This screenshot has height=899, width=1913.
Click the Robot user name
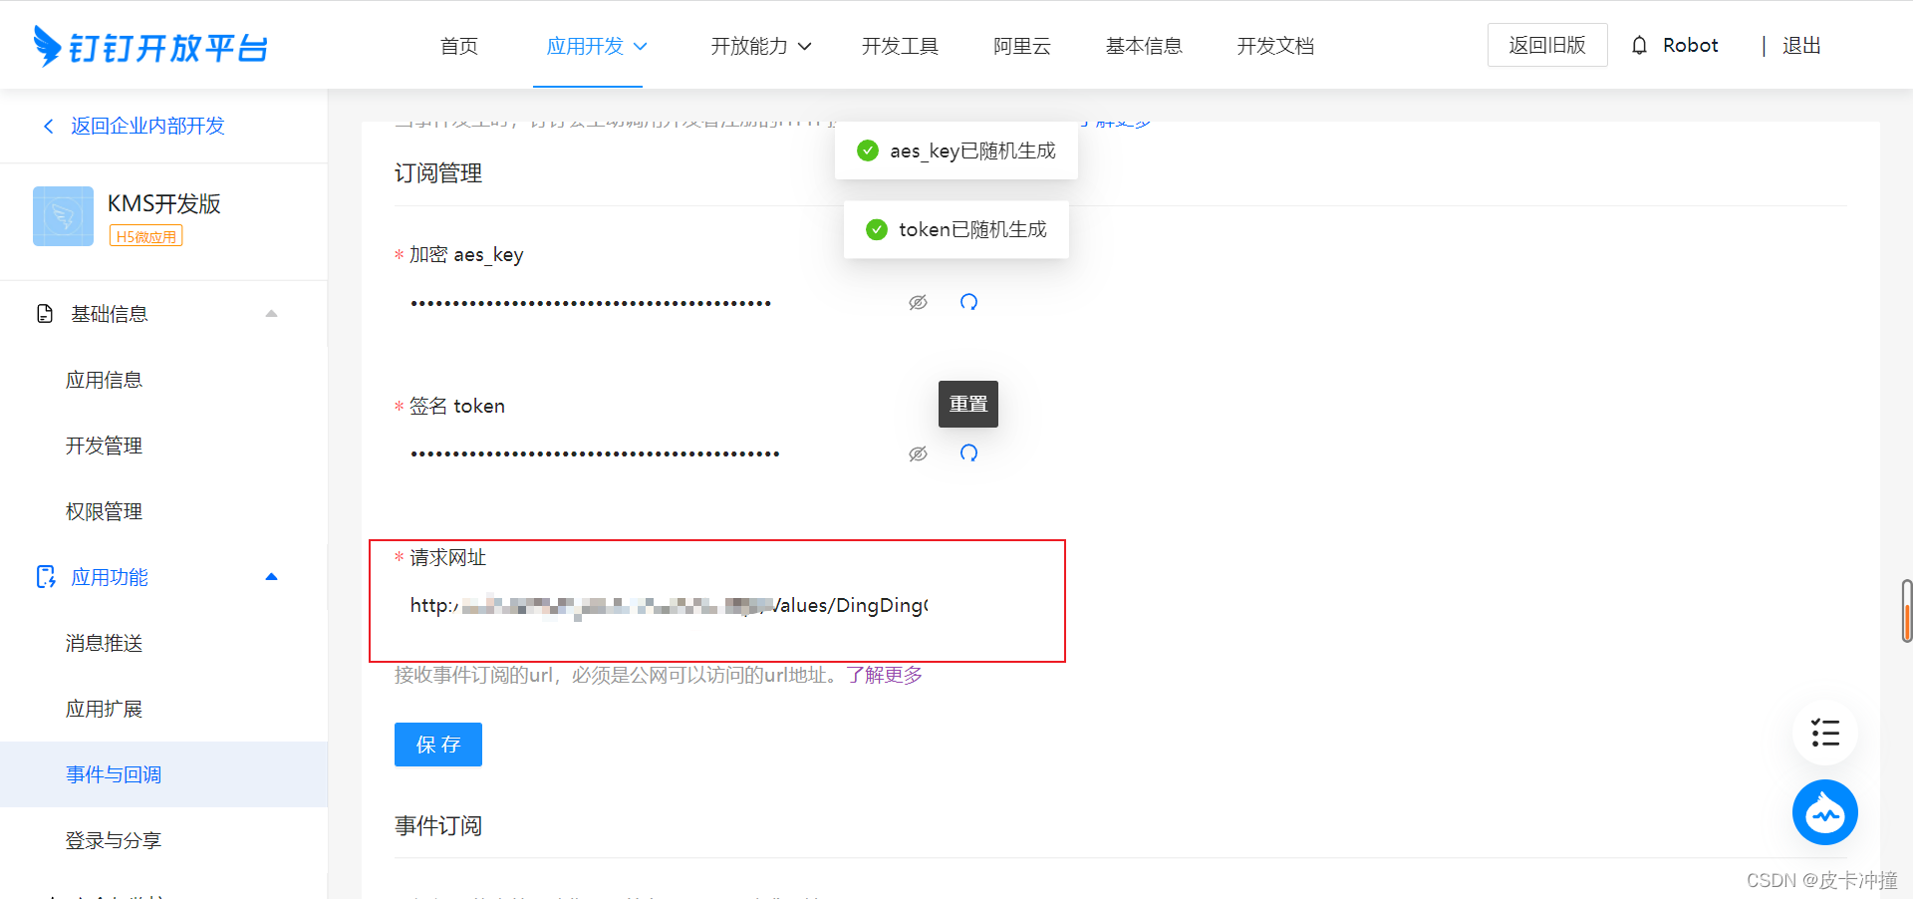1691,46
